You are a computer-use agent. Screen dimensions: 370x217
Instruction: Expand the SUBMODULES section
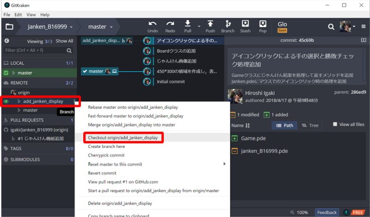point(39,159)
